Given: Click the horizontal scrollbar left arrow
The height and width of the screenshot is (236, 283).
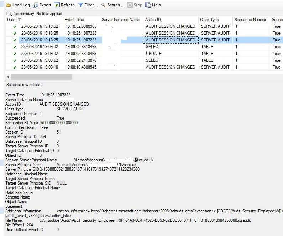Looking at the screenshot, I should [8, 77].
